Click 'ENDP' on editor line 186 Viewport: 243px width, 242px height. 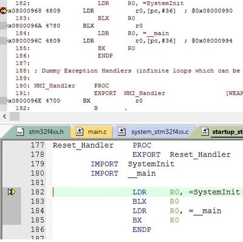[x=142, y=229]
